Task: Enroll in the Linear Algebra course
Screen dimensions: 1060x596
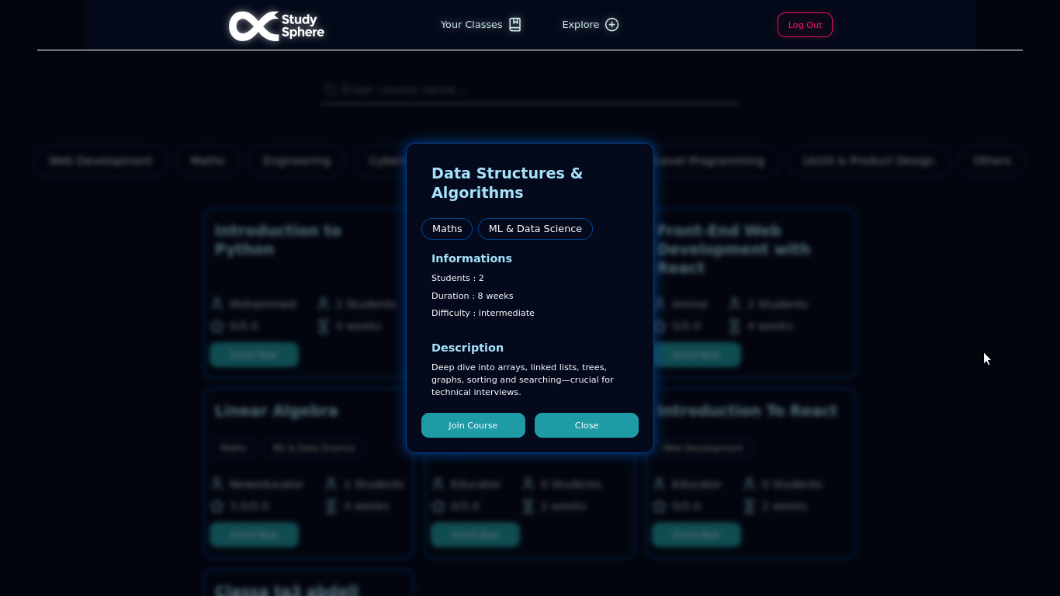Action: click(254, 535)
